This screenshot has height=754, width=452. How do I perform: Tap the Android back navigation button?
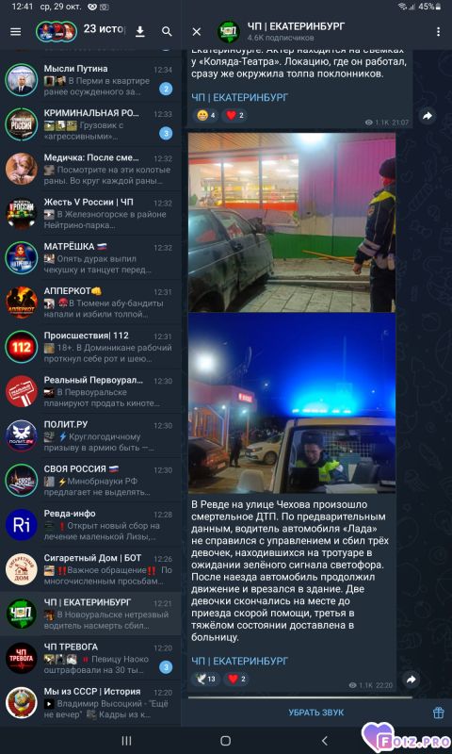click(x=324, y=740)
